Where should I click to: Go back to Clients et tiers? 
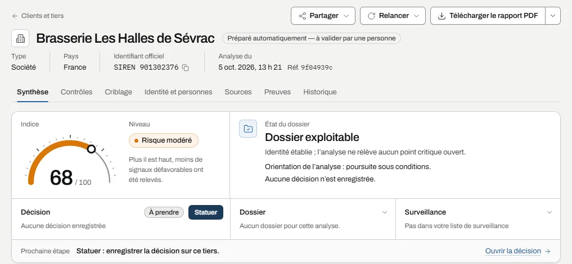pyautogui.click(x=38, y=16)
